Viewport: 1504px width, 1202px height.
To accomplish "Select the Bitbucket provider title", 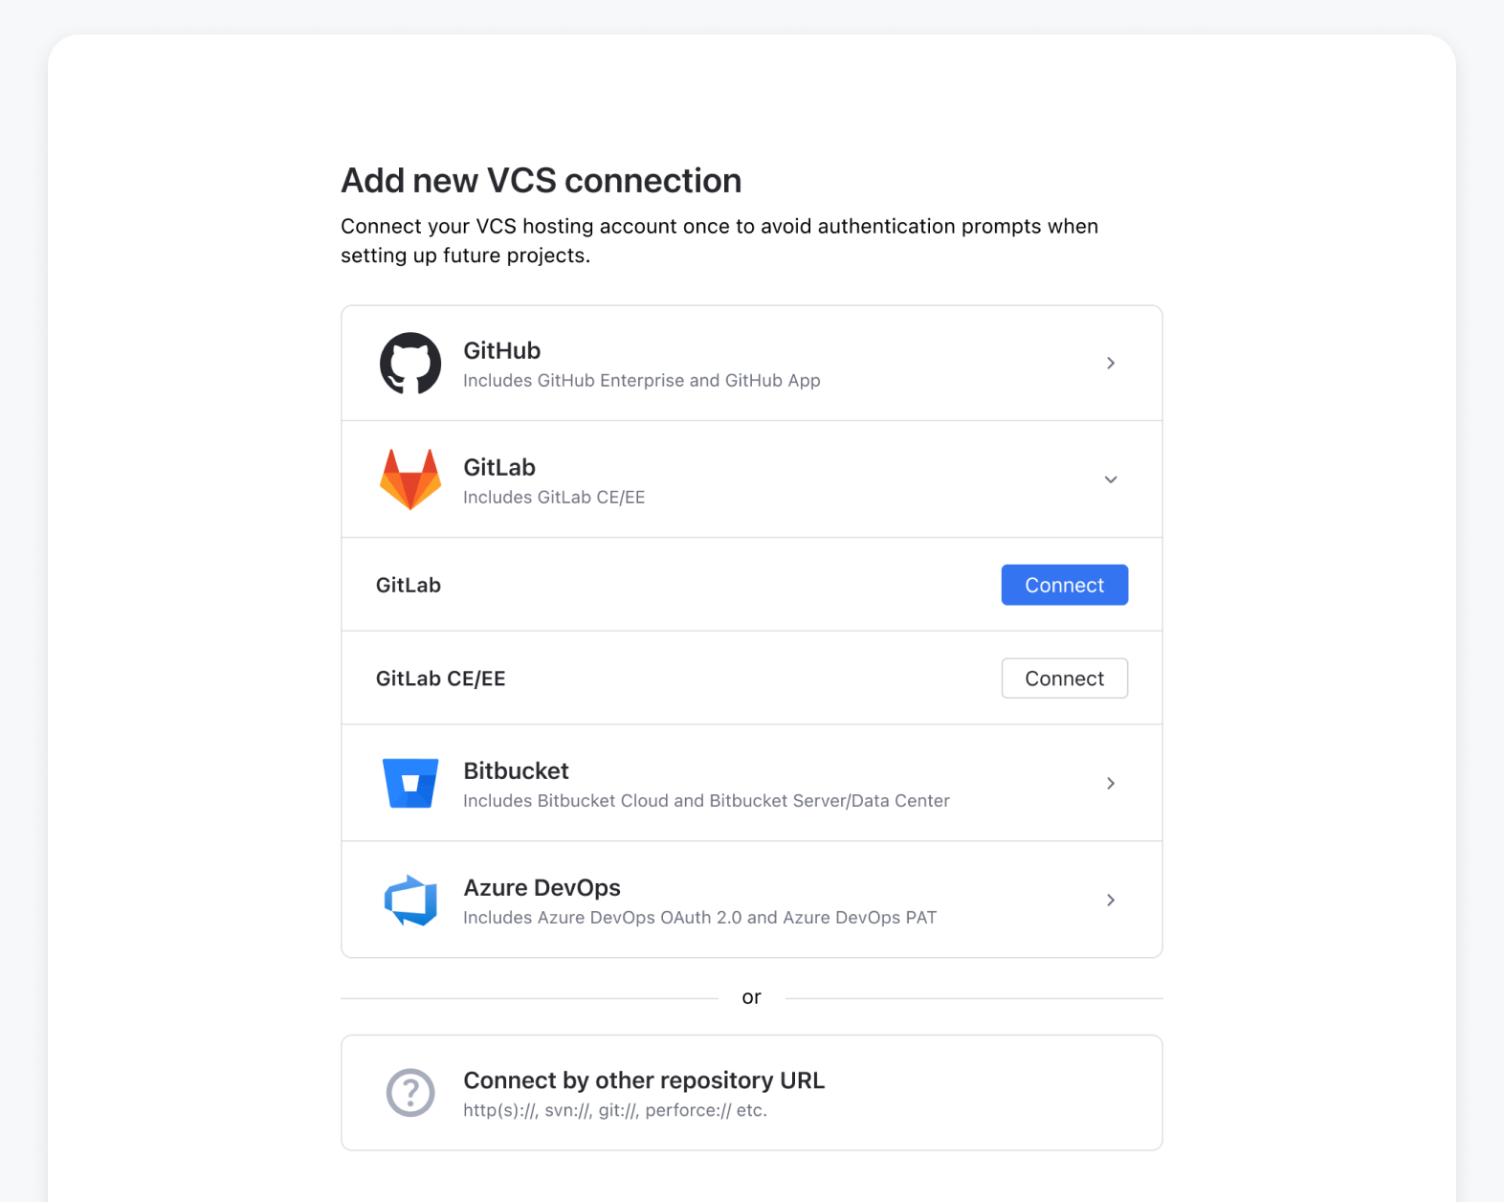I will [516, 770].
